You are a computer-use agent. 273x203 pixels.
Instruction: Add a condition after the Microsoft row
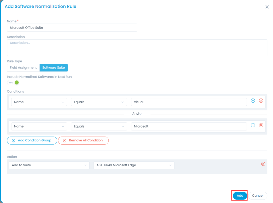(253, 125)
